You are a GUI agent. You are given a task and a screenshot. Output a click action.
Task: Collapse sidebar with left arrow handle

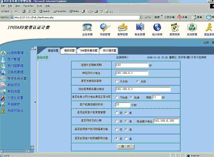(x=35, y=102)
